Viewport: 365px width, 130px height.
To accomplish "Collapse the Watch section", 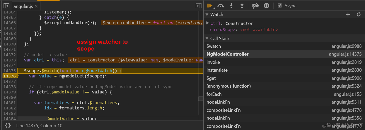I will click(x=207, y=14).
